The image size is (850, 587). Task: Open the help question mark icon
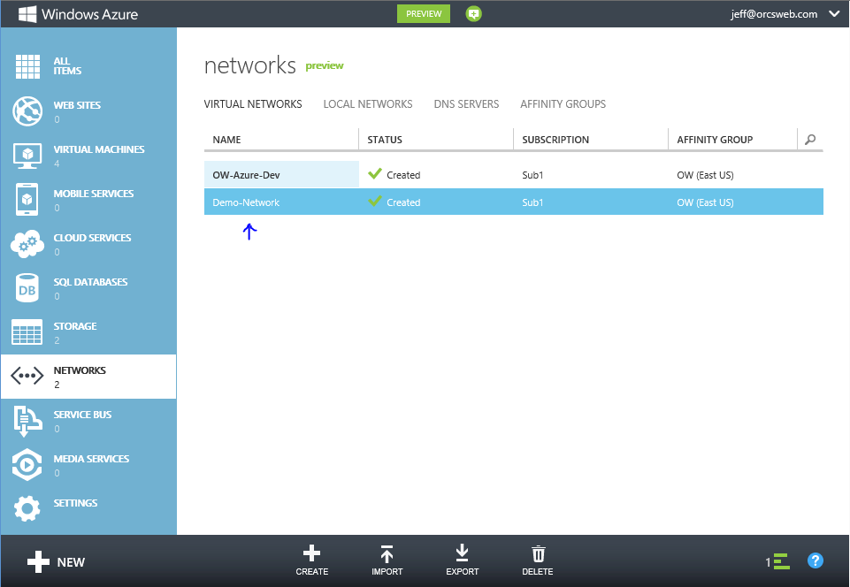(816, 560)
